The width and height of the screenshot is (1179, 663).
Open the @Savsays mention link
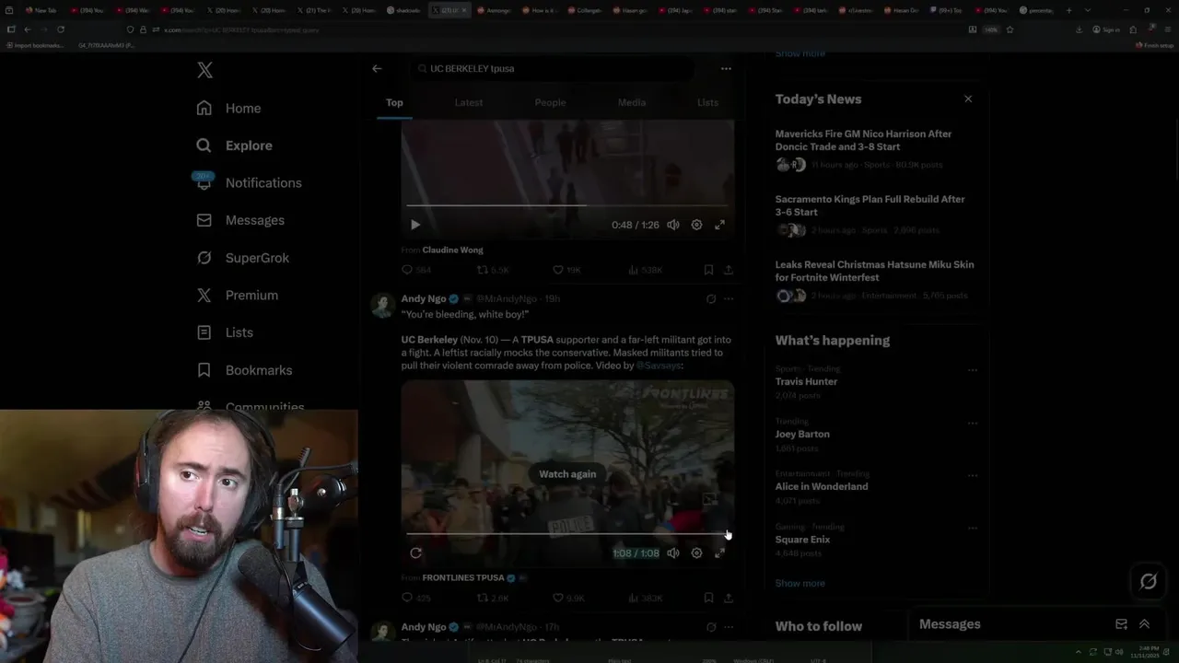click(x=660, y=366)
